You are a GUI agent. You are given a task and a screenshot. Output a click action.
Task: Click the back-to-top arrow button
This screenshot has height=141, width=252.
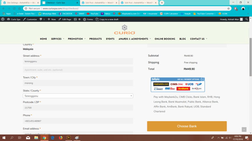[244, 129]
